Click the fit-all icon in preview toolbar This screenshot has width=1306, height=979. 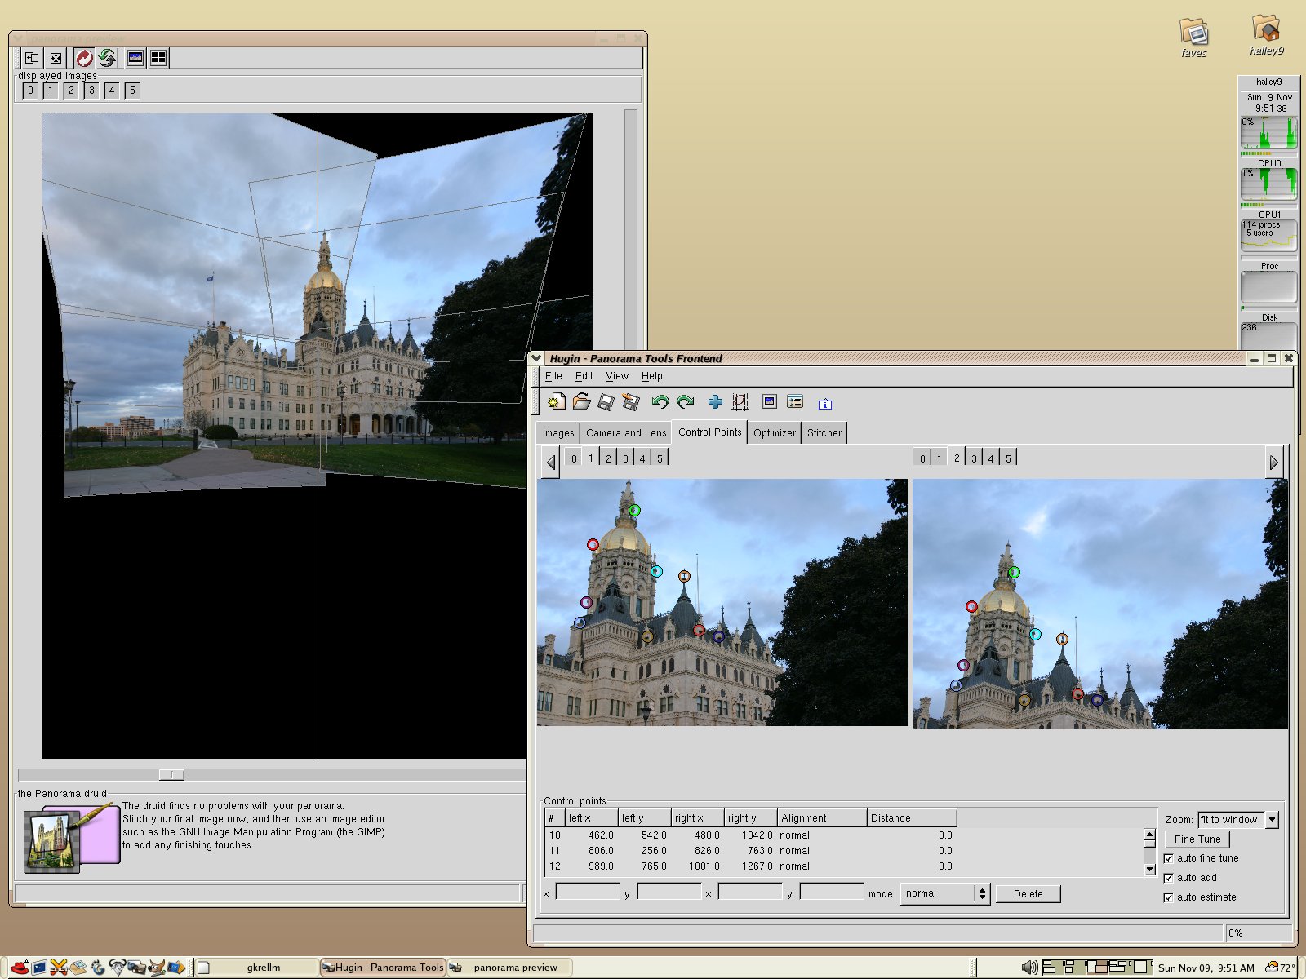(x=56, y=58)
